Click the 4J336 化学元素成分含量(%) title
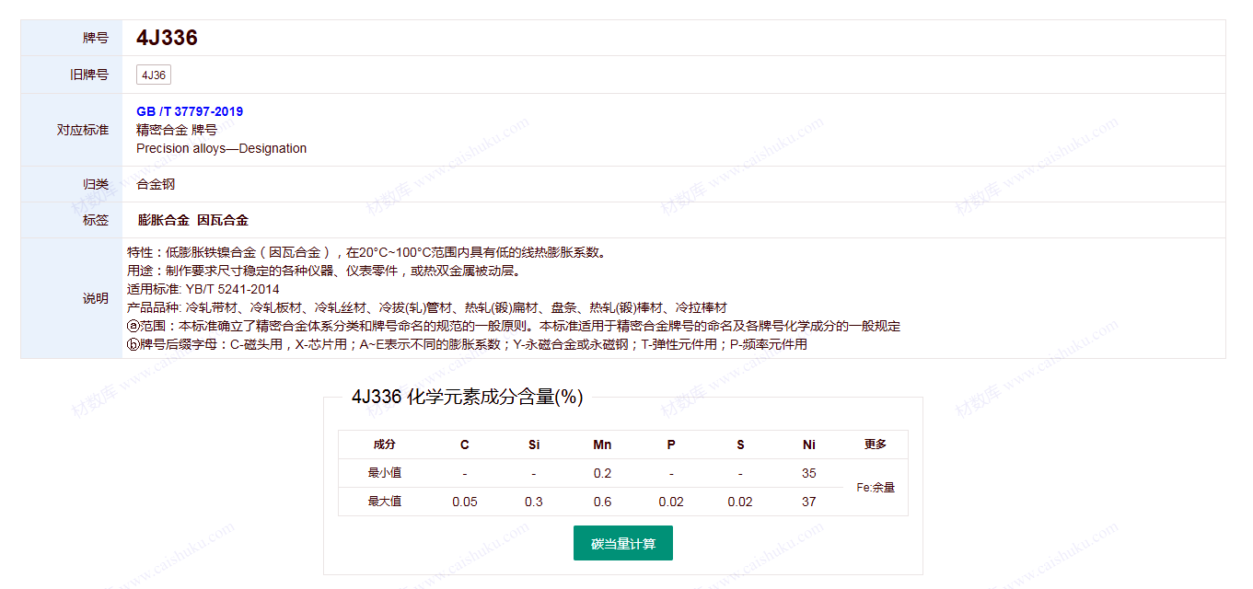This screenshot has width=1253, height=589. tap(467, 397)
